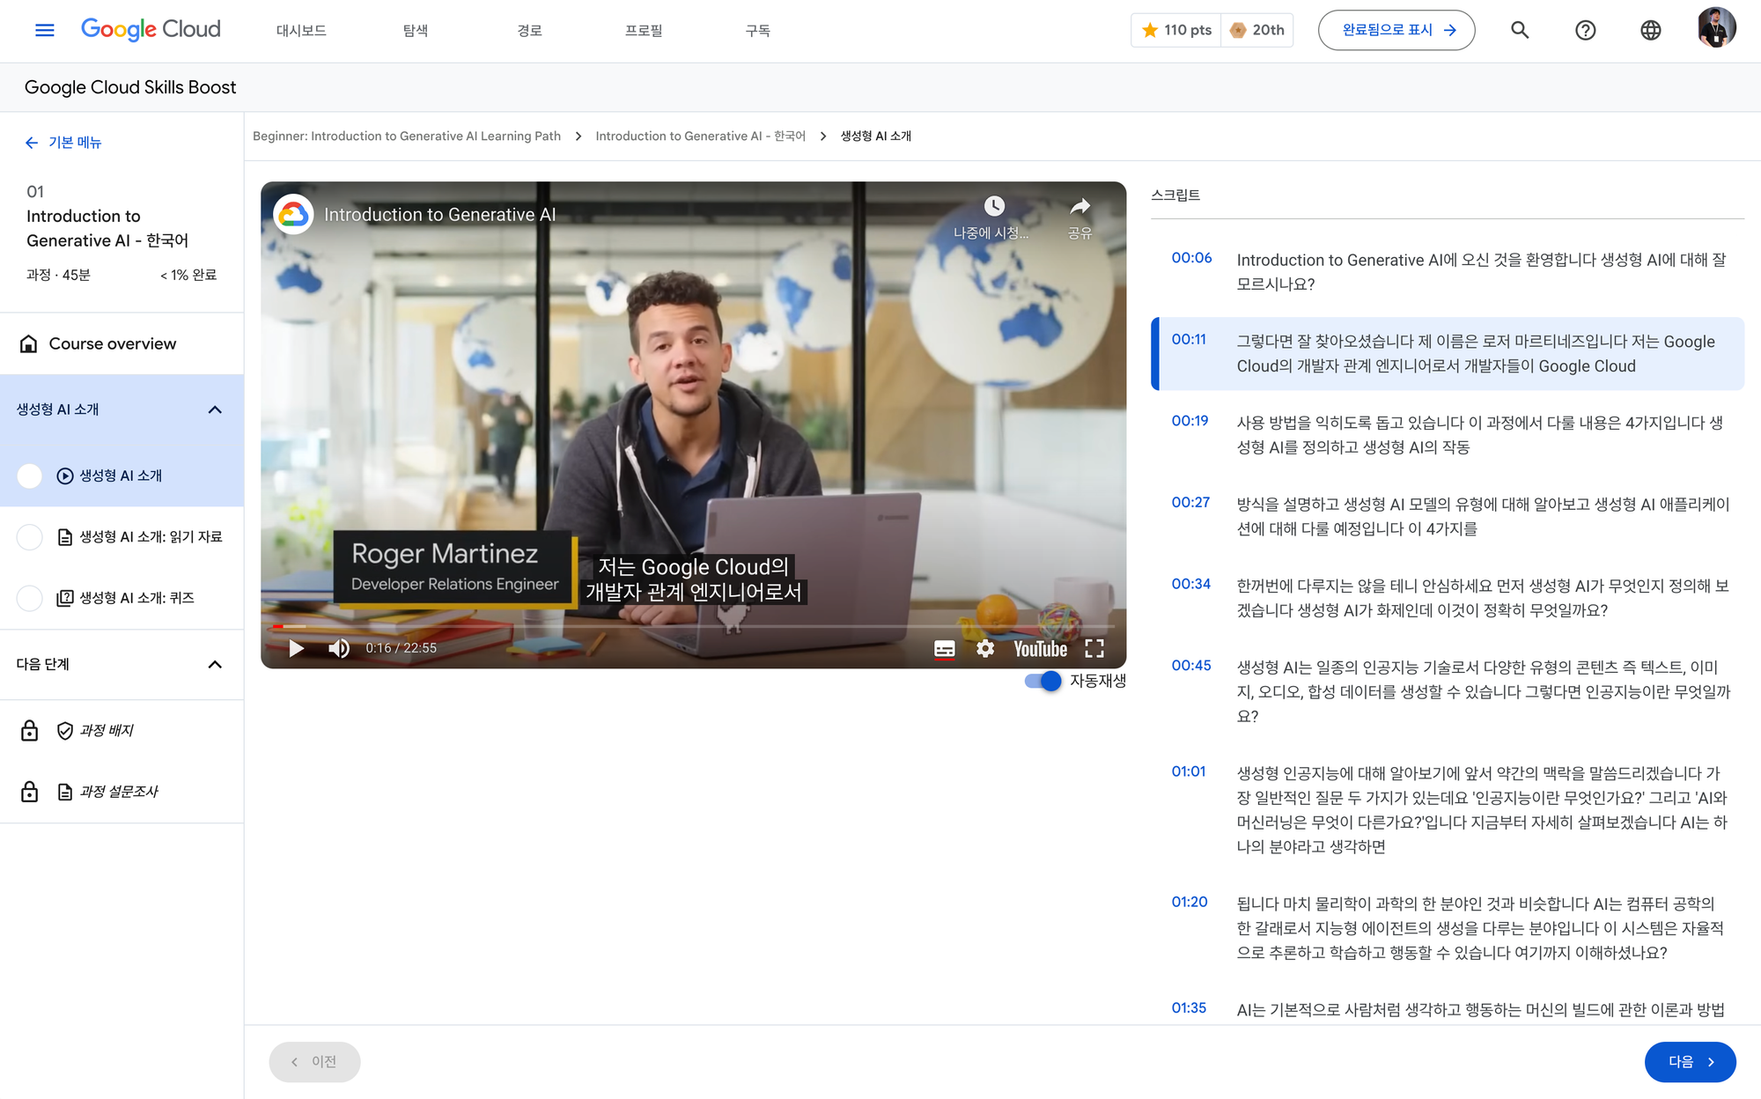Open the search magnifier icon
The image size is (1761, 1099).
click(1520, 30)
